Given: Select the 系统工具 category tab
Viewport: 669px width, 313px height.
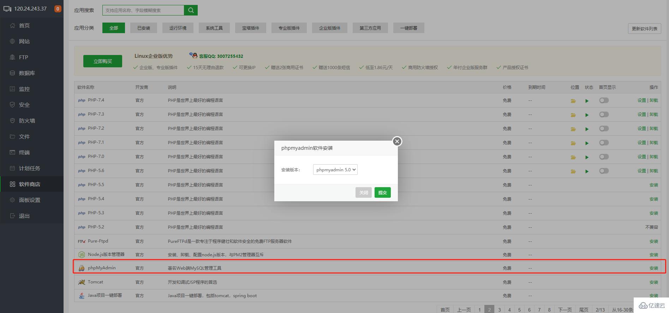Looking at the screenshot, I should 214,28.
